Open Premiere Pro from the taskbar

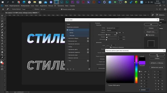(73, 2)
